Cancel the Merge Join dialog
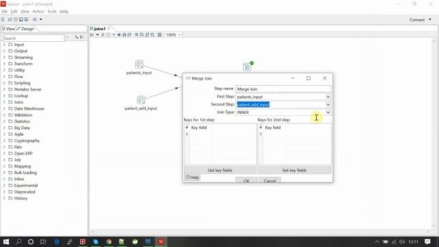The width and height of the screenshot is (439, 247). tap(270, 180)
